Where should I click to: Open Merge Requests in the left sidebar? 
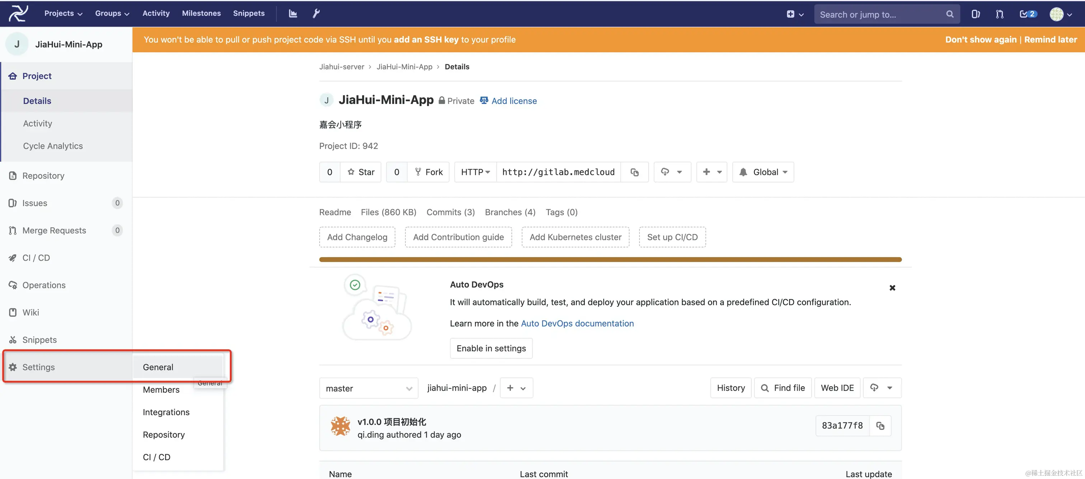[x=66, y=230]
